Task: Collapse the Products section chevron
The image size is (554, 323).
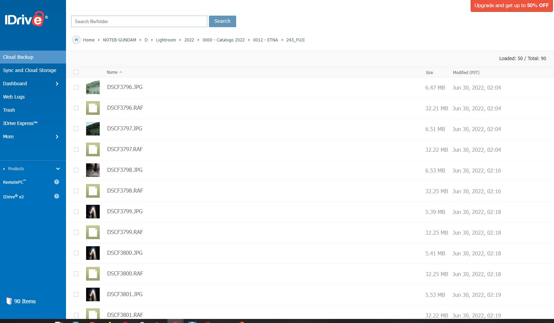Action: (58, 169)
